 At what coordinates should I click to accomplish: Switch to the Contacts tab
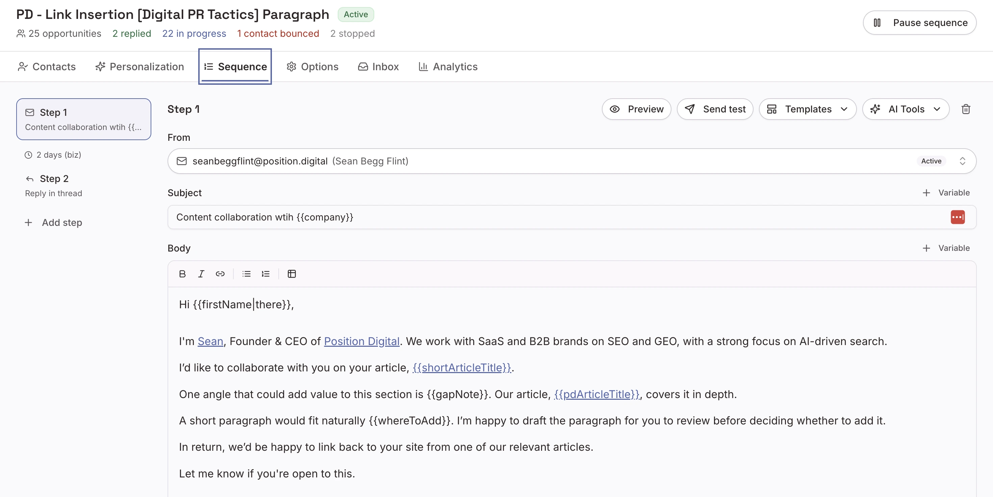(47, 67)
